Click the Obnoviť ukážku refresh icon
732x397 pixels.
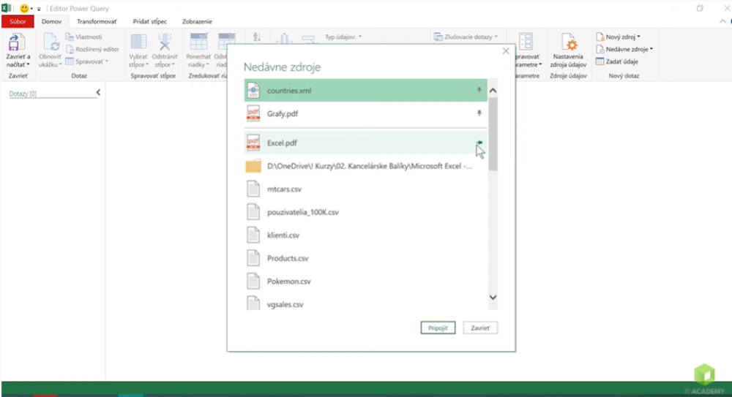point(51,43)
